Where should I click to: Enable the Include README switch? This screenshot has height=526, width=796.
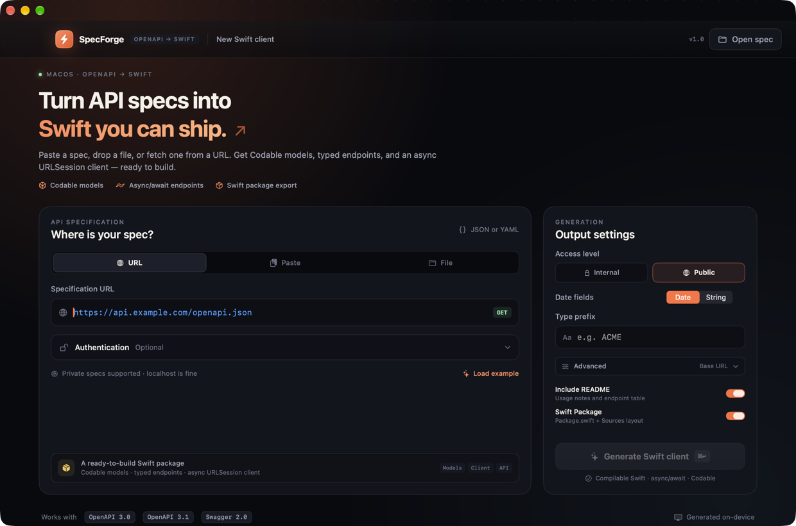736,393
